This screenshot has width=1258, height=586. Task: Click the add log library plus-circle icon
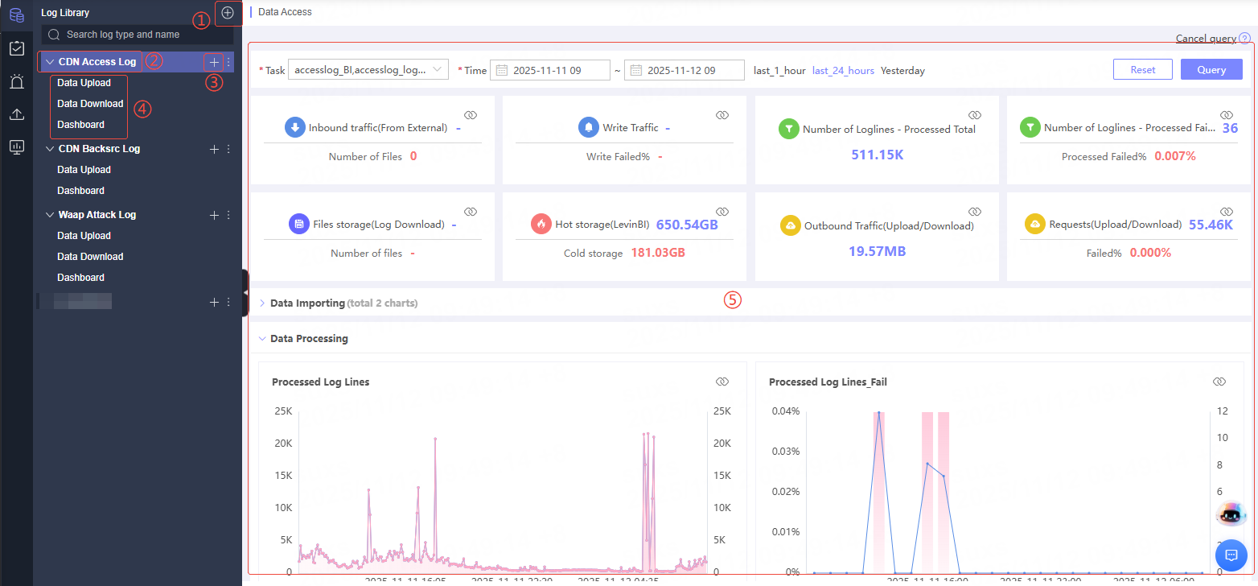[228, 13]
